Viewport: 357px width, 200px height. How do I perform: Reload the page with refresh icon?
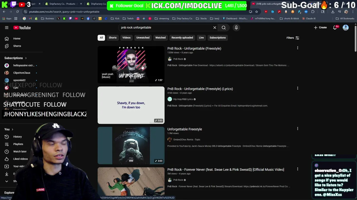pyautogui.click(x=17, y=12)
